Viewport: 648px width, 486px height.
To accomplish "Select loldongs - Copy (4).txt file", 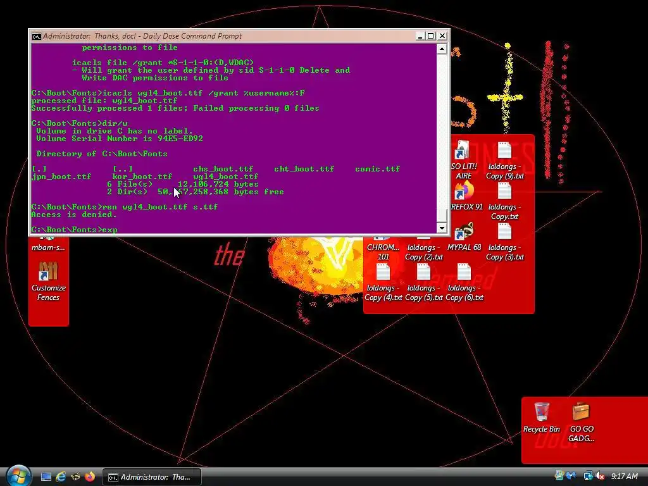I will pyautogui.click(x=383, y=282).
